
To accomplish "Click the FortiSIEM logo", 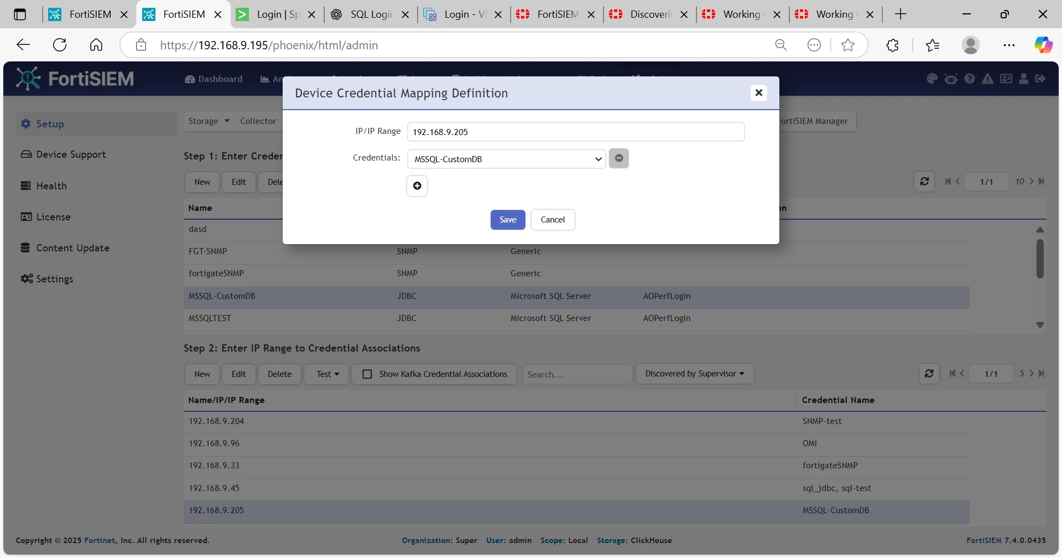I will tap(75, 79).
